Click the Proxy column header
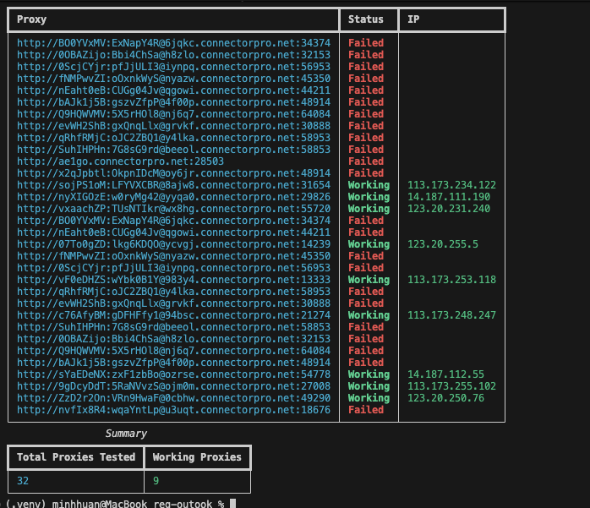This screenshot has width=590, height=508. click(x=32, y=19)
